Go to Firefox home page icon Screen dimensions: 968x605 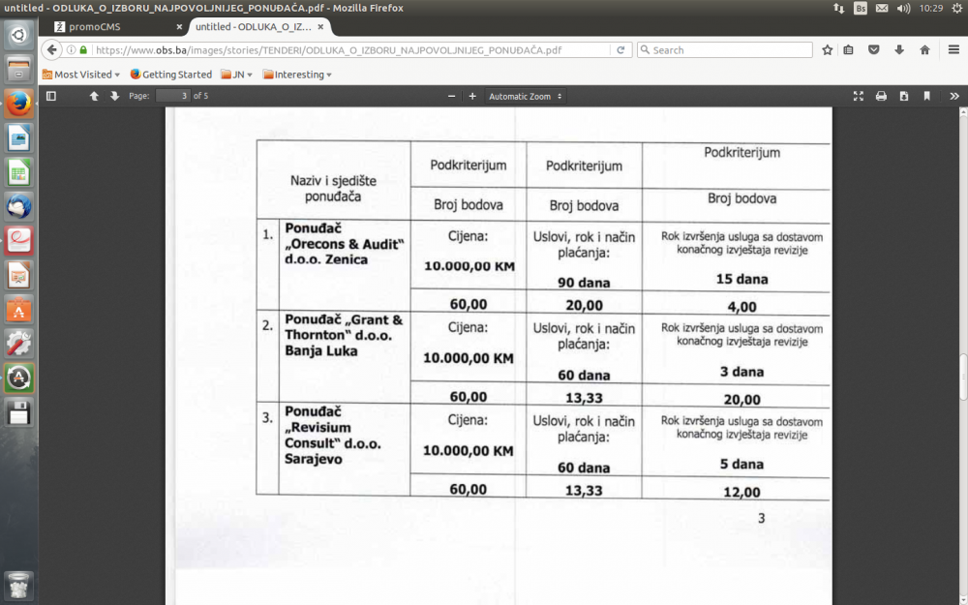pyautogui.click(x=924, y=50)
